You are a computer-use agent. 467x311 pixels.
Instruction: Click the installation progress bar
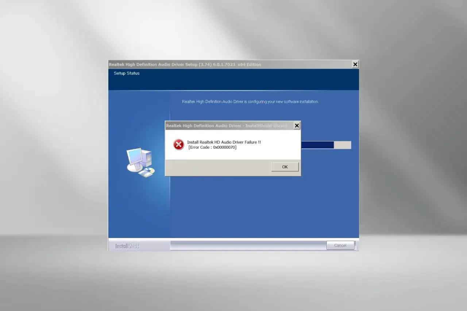click(326, 145)
